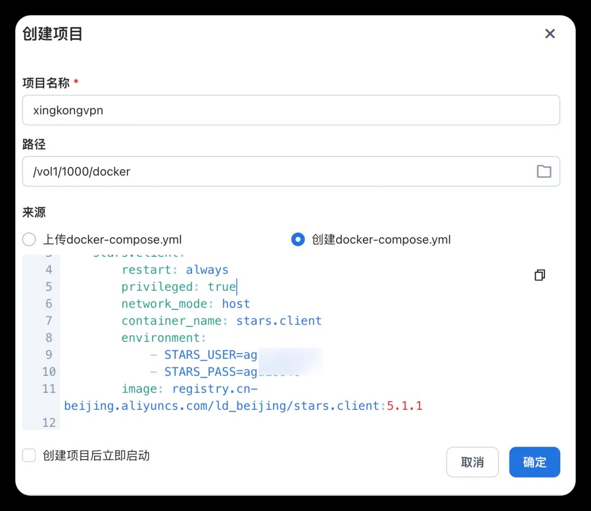Click the privileged: true line in editor
This screenshot has height=511, width=591.
tap(178, 287)
